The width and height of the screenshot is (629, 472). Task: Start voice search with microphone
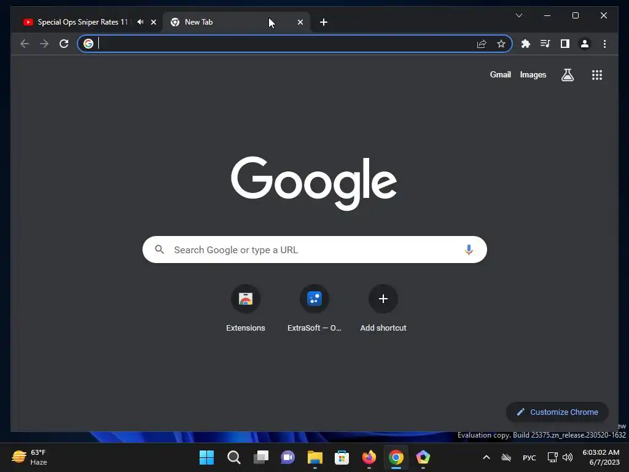[x=468, y=250]
